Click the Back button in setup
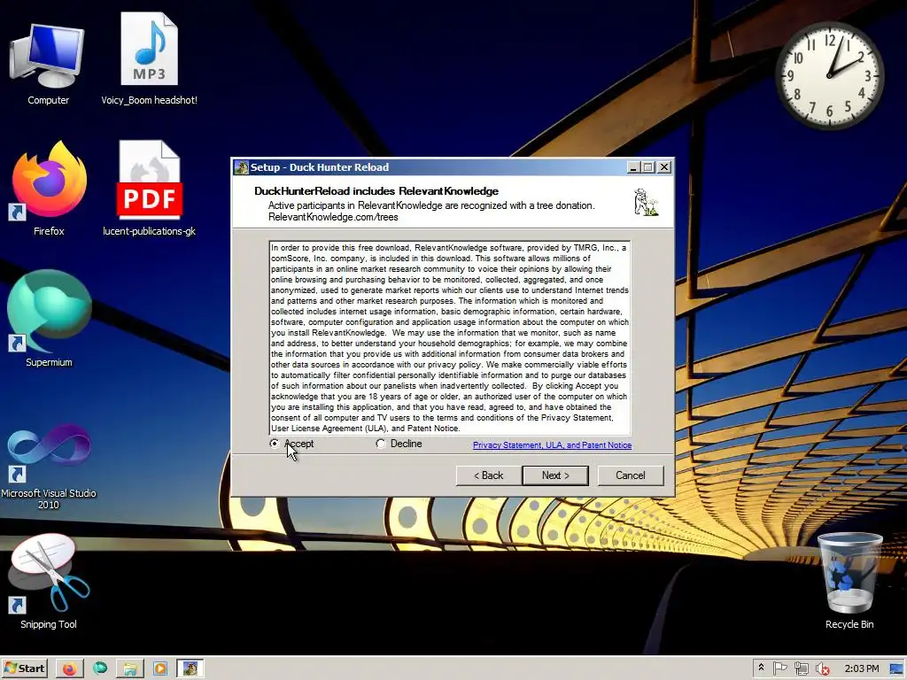Screen dimensions: 907x680 click(x=488, y=475)
